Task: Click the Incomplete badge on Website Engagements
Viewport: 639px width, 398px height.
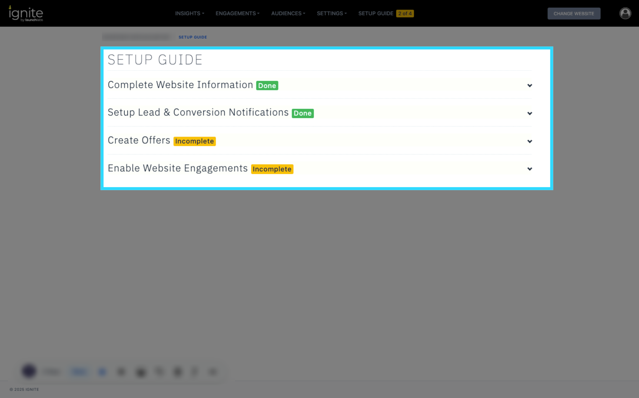Action: point(272,169)
